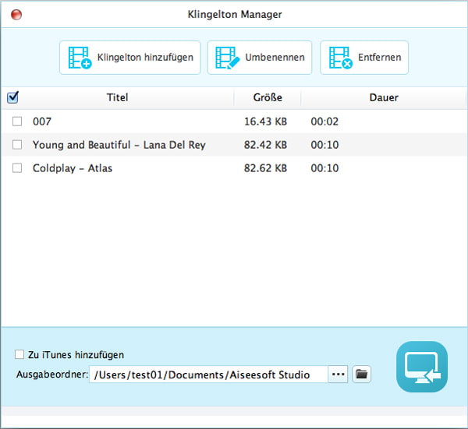Check the box for ringtone 007
Viewport: 468px width, 429px height.
click(17, 121)
